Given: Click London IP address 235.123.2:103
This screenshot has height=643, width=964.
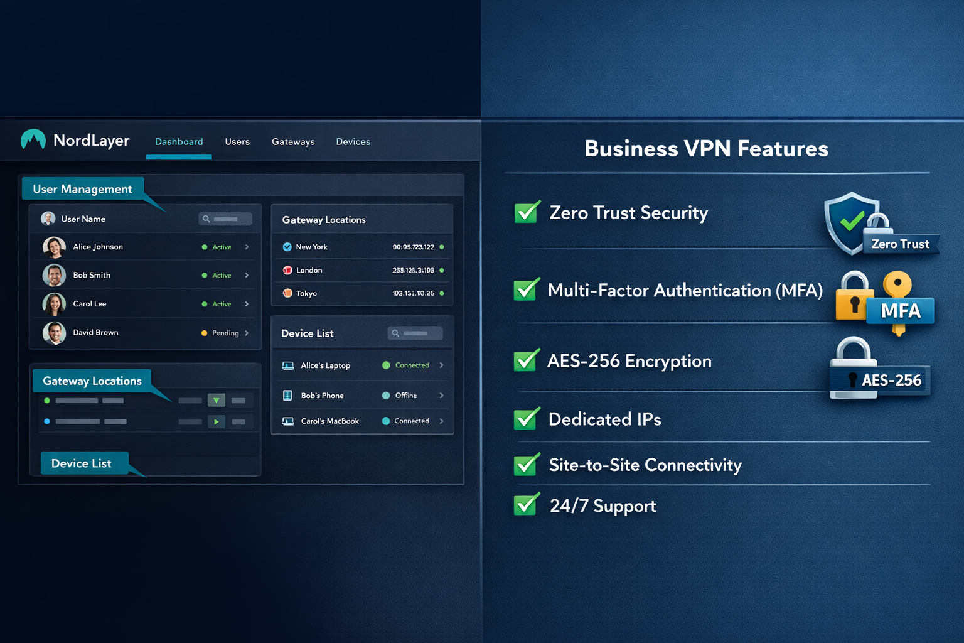Looking at the screenshot, I should [413, 270].
